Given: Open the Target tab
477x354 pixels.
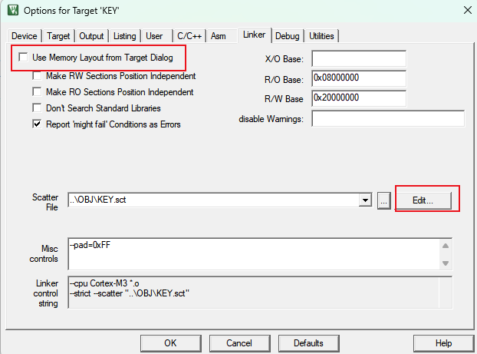Looking at the screenshot, I should (58, 36).
